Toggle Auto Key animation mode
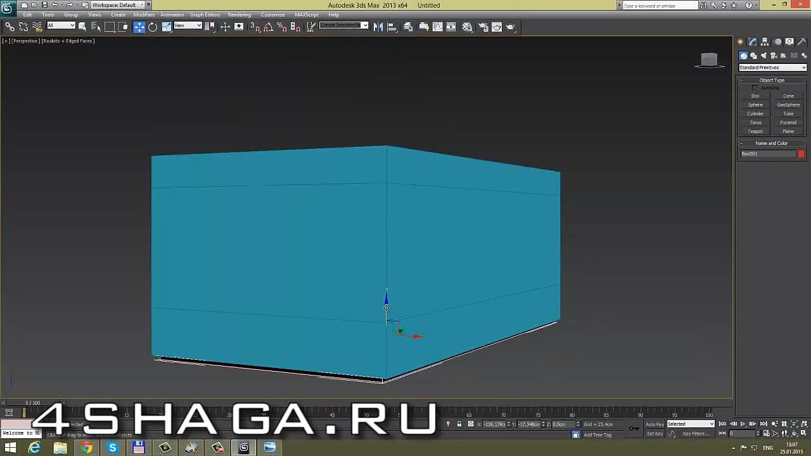 [x=655, y=424]
